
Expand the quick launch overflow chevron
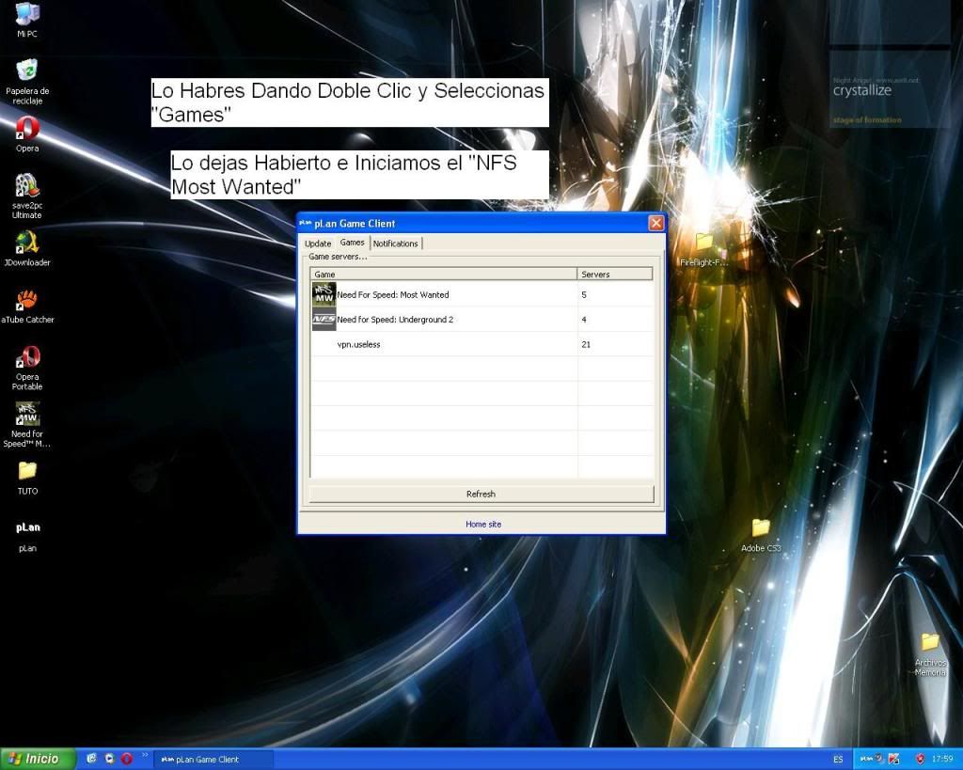pyautogui.click(x=145, y=755)
